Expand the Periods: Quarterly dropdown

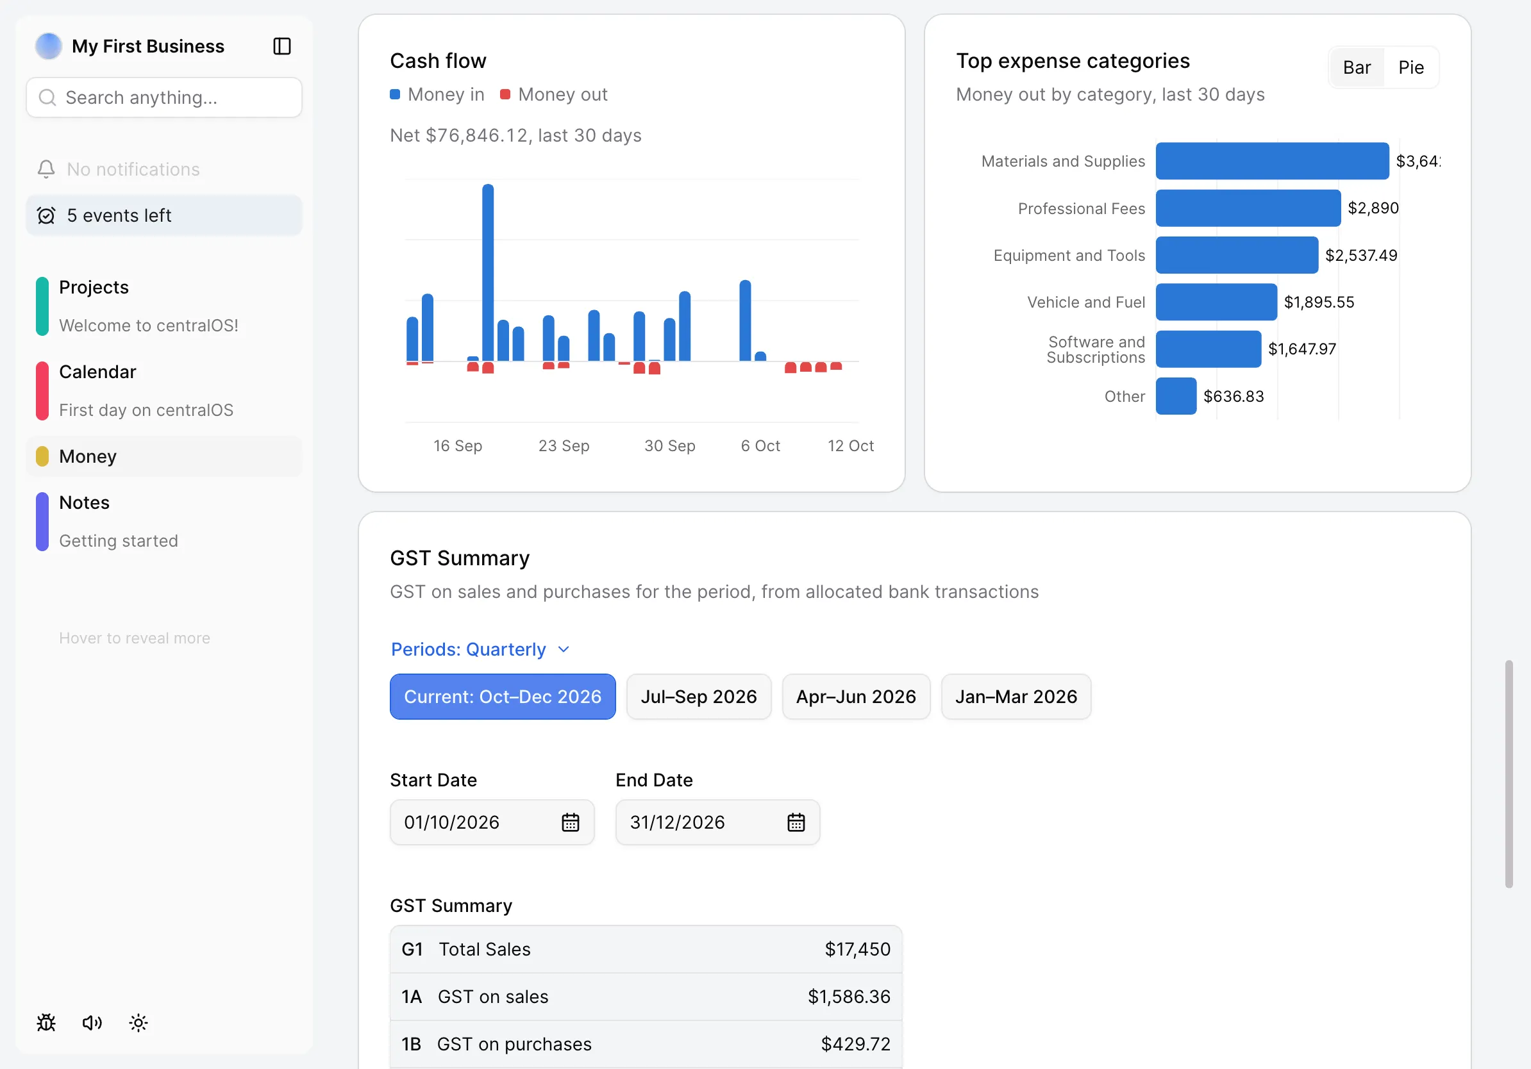pyautogui.click(x=480, y=649)
